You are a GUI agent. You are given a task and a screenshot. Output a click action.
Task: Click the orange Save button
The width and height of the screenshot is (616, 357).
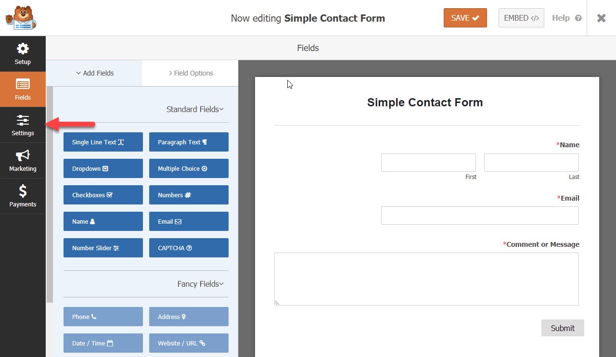(465, 18)
